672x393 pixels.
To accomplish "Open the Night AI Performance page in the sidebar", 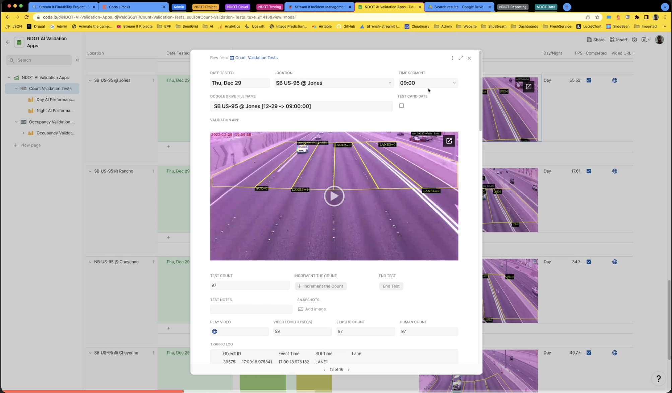I will click(55, 111).
